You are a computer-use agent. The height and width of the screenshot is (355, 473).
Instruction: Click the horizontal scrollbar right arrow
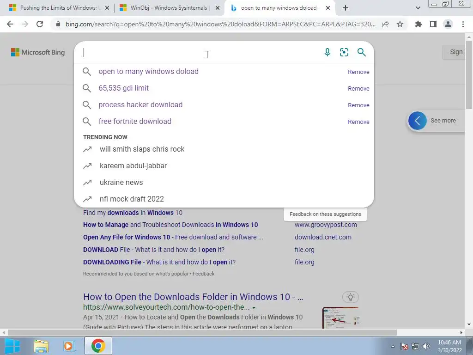coord(461,332)
